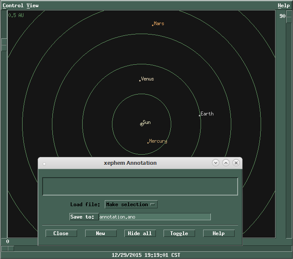Click the Toggle button
This screenshot has height=259, width=293.
179,233
